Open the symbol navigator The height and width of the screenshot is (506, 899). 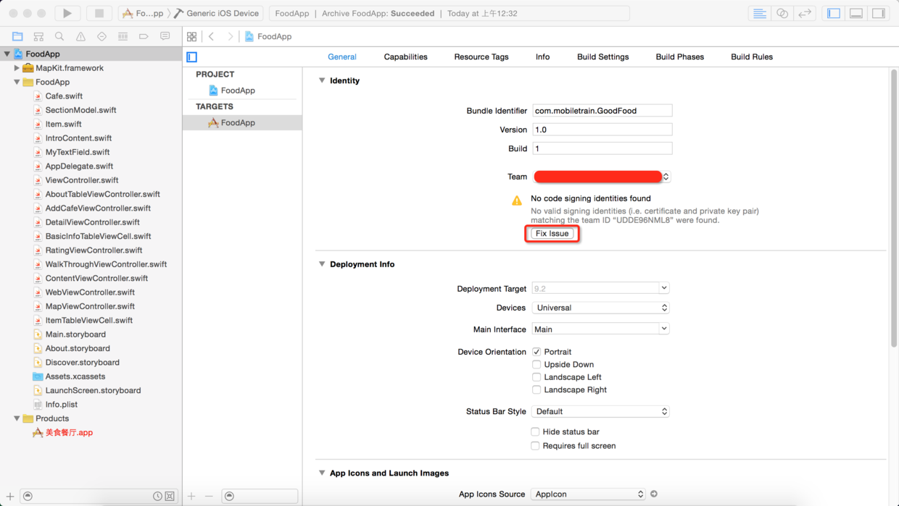[x=38, y=36]
